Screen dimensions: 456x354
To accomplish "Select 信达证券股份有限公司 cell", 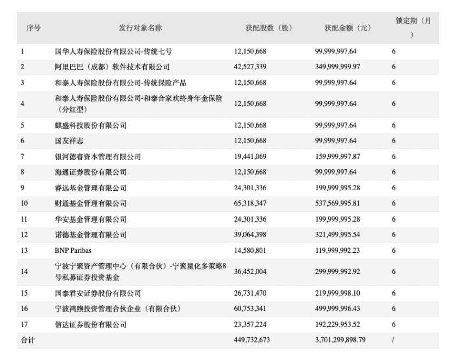I will [x=91, y=324].
